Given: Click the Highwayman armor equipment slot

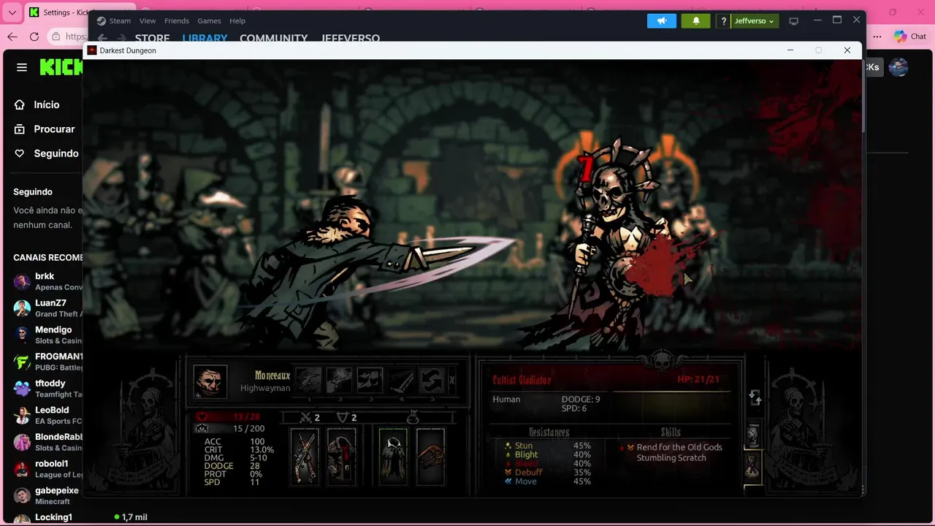Looking at the screenshot, I should click(x=341, y=457).
